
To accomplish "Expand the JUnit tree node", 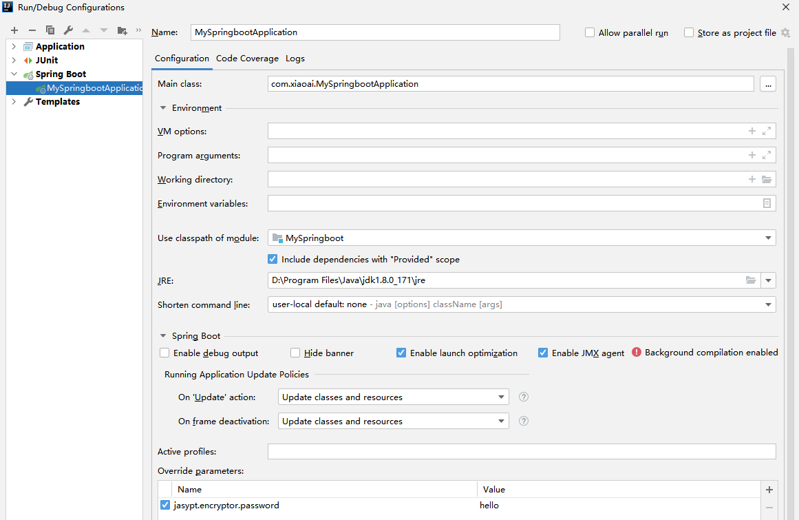I will point(14,60).
